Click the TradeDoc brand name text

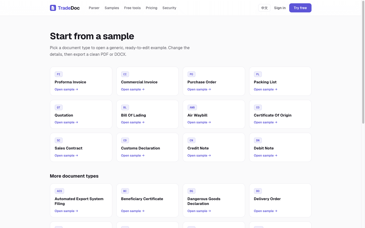click(x=69, y=8)
